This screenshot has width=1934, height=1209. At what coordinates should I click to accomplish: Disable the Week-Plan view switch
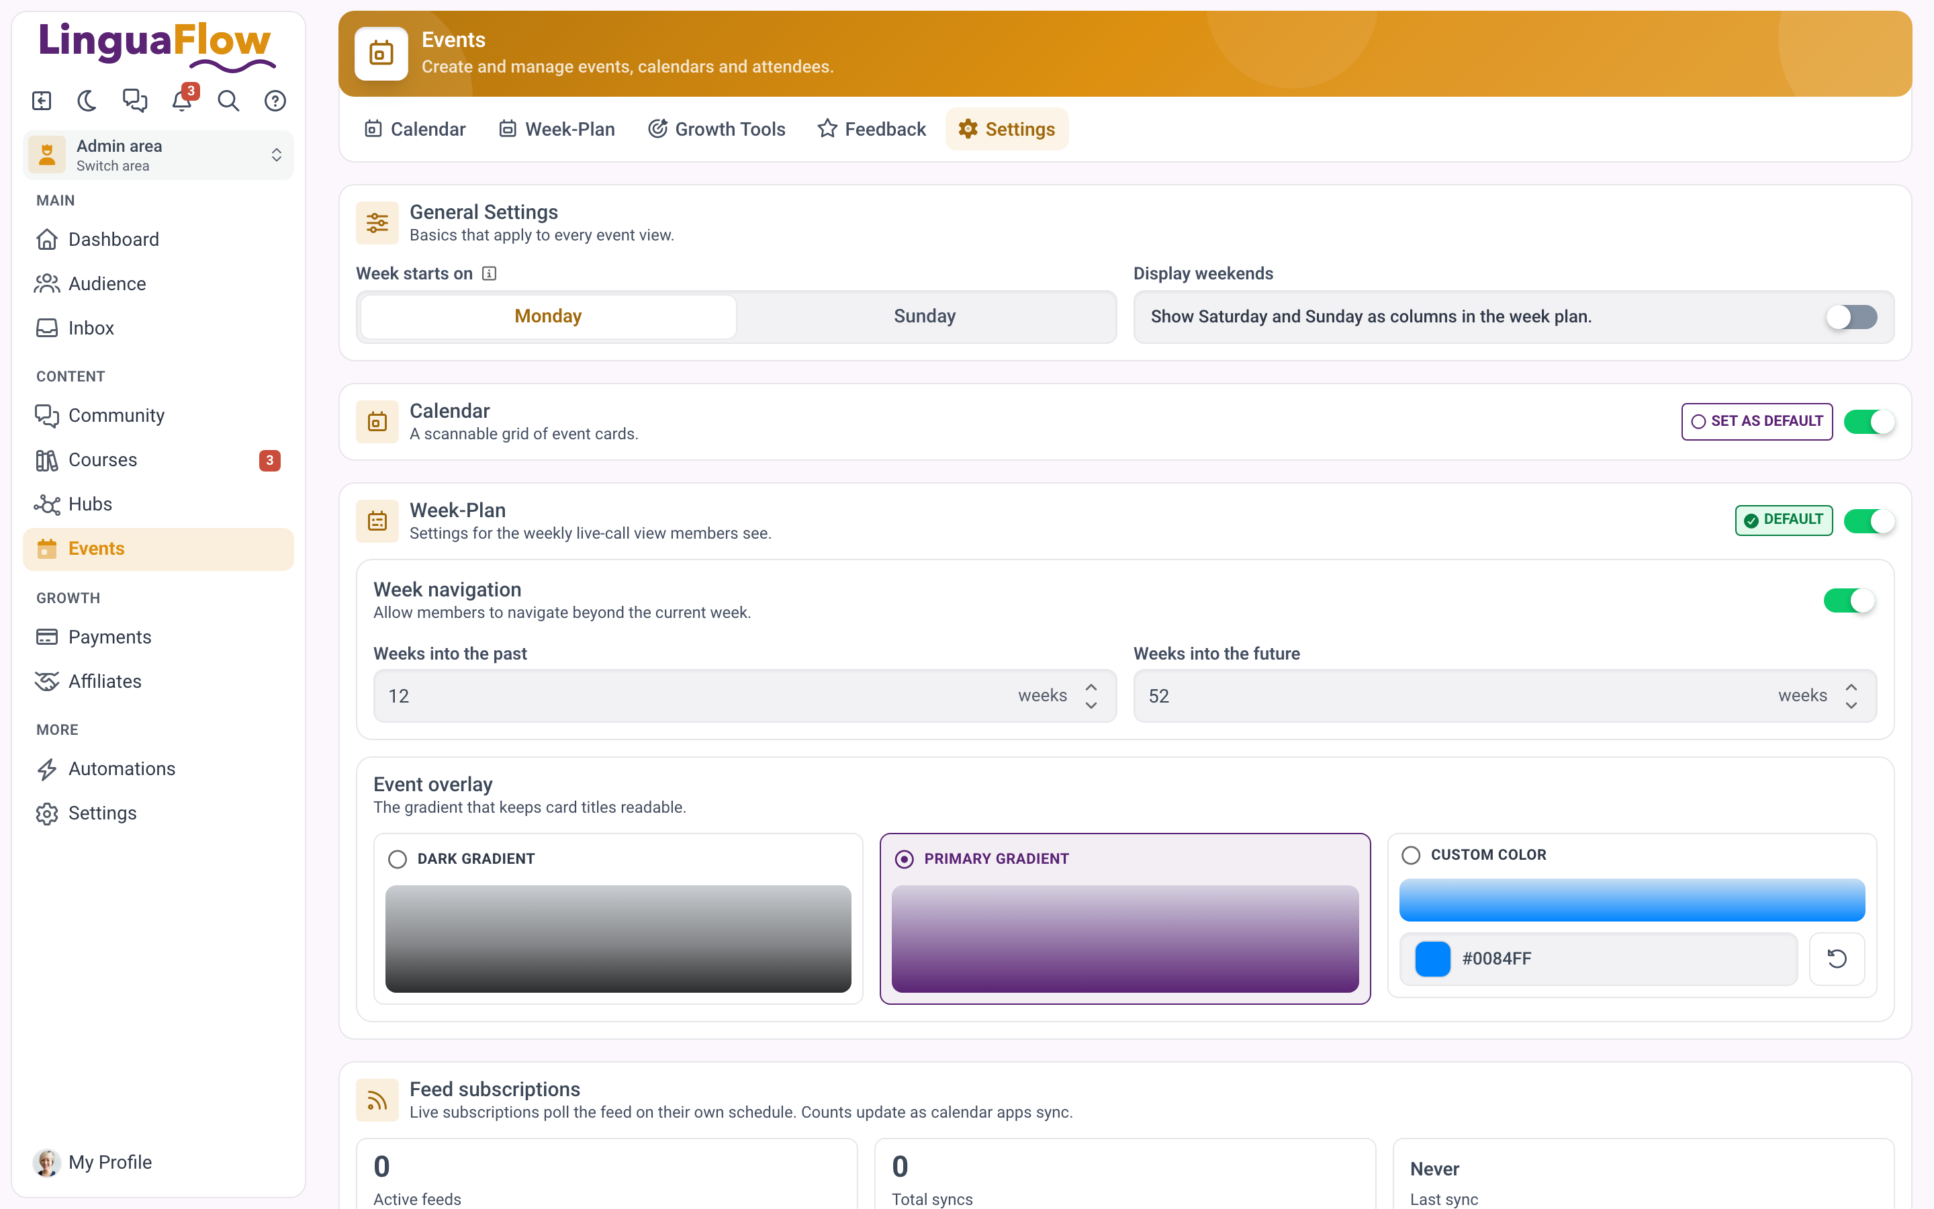coord(1868,521)
